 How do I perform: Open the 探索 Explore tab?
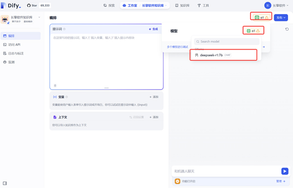109,5
